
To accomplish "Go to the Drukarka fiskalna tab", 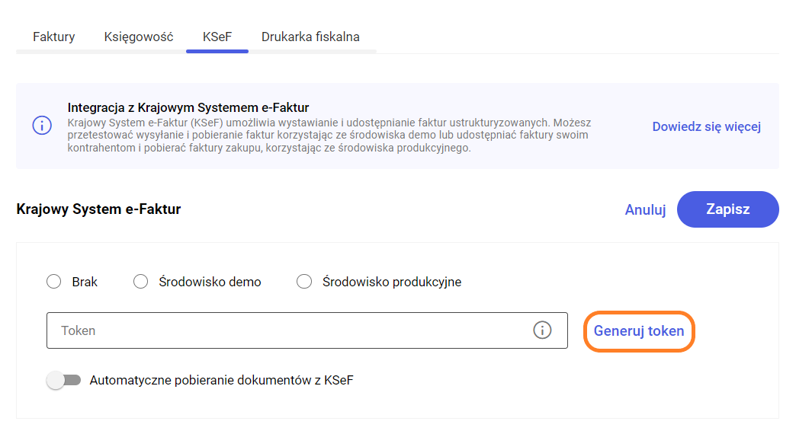I will coord(310,37).
